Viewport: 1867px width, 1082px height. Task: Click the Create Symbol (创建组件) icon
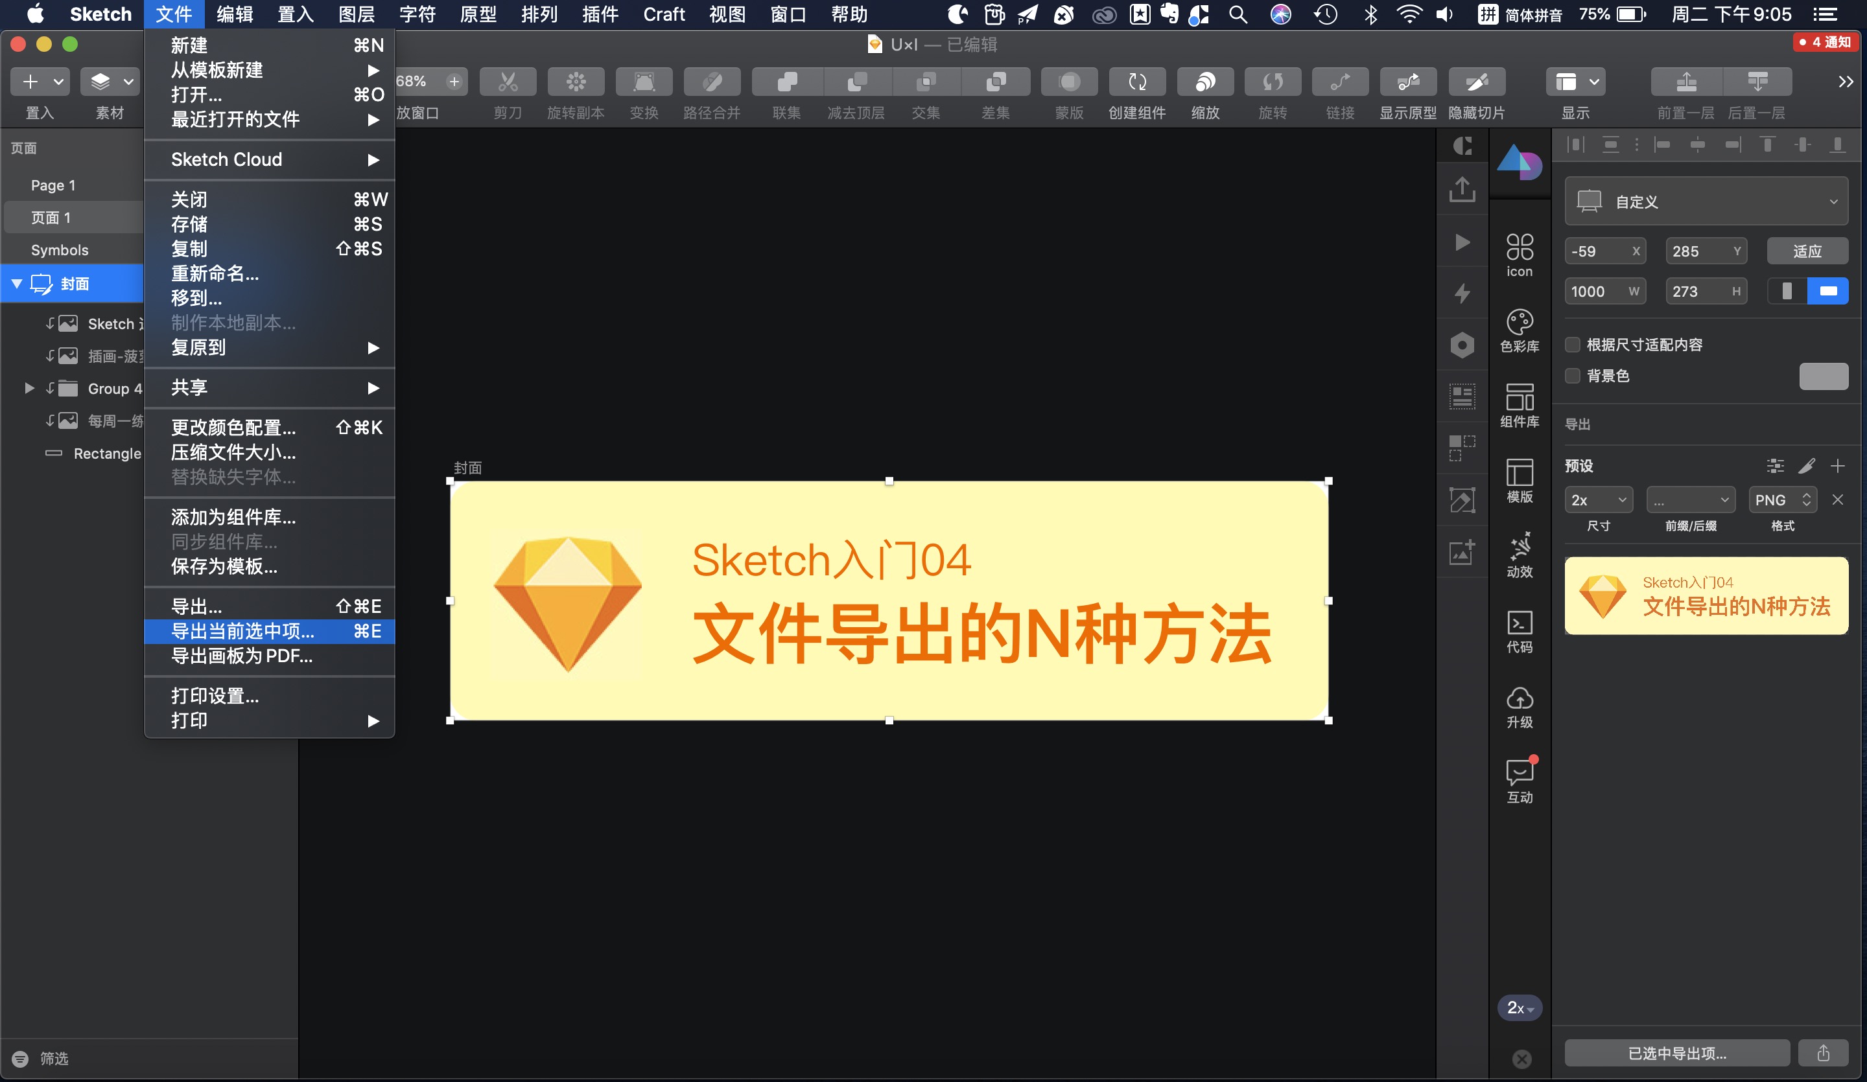(1137, 82)
